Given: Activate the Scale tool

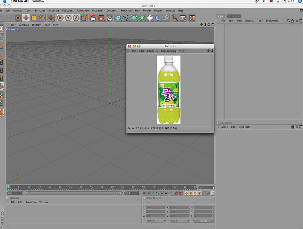Looking at the screenshot, I should (34, 18).
